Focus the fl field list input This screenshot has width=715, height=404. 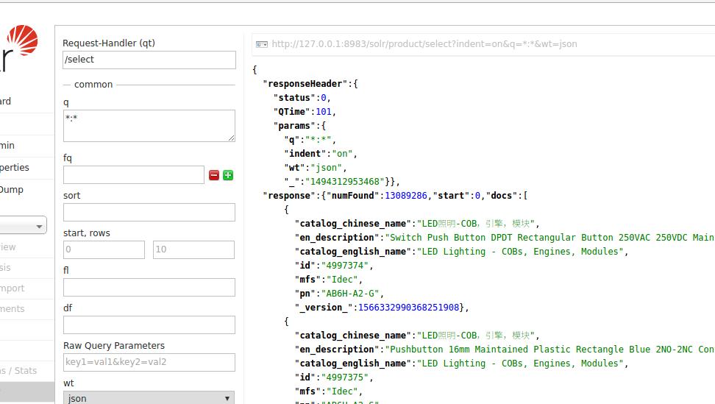149,288
